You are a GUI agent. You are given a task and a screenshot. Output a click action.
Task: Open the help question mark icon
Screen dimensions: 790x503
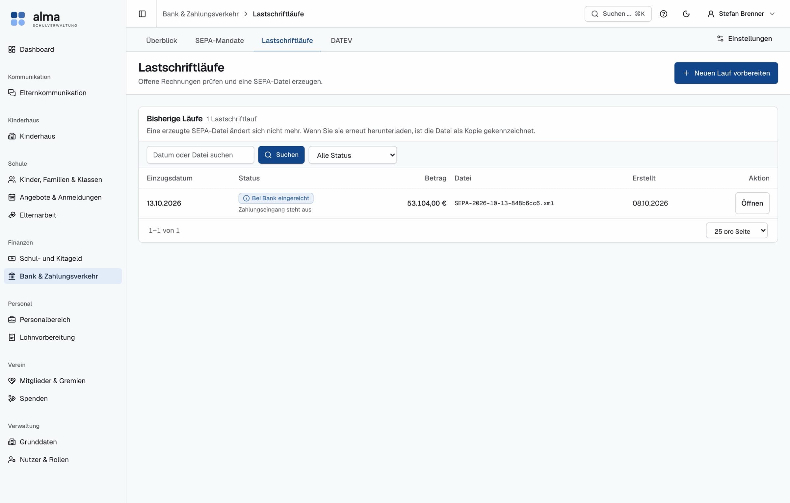pos(663,14)
